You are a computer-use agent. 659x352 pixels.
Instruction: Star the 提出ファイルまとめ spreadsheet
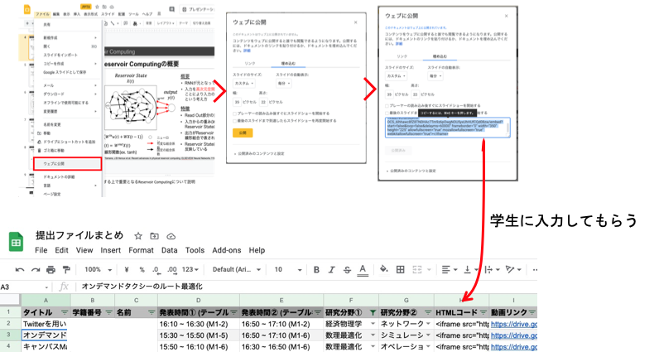138,236
